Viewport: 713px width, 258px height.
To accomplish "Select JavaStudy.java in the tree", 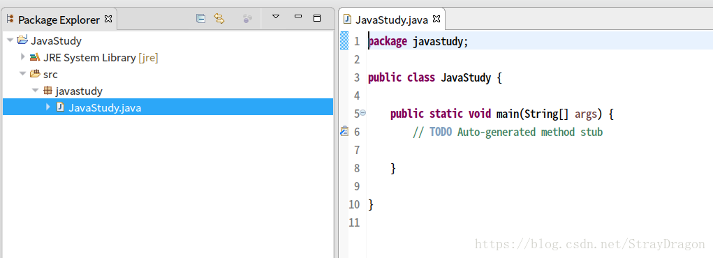I will pyautogui.click(x=105, y=107).
